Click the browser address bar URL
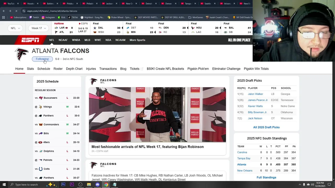335x188 pixels. tap(52, 11)
